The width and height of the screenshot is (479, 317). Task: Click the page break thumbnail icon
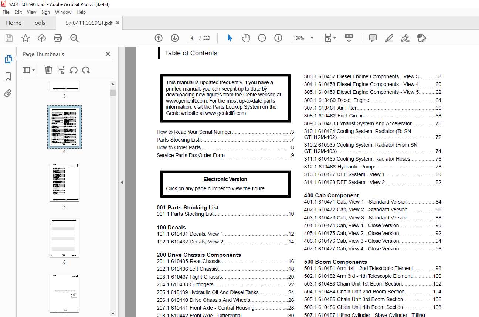(61, 70)
